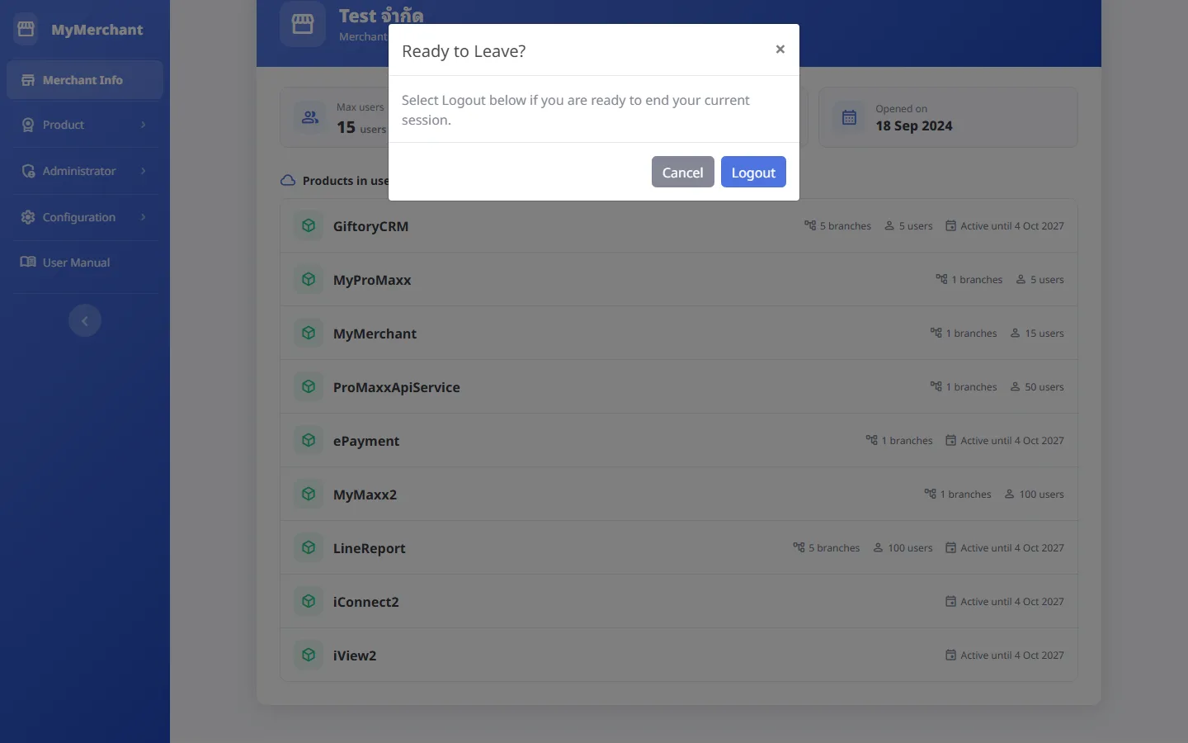This screenshot has width=1188, height=743.
Task: Click the GiftoryCRM 5 branches label
Action: (838, 226)
